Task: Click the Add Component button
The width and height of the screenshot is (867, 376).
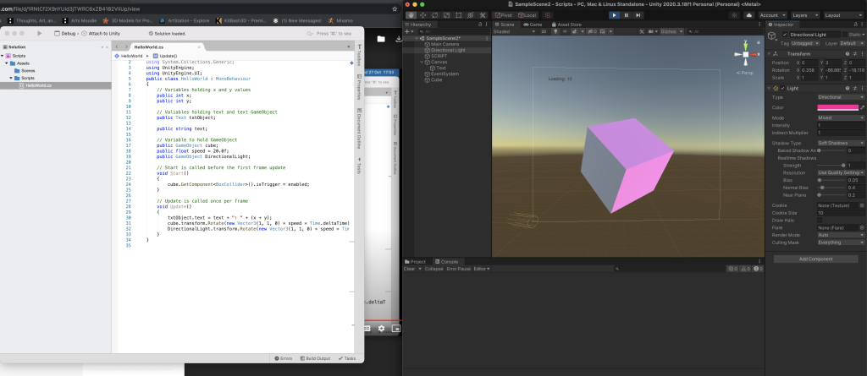Action: 816,259
